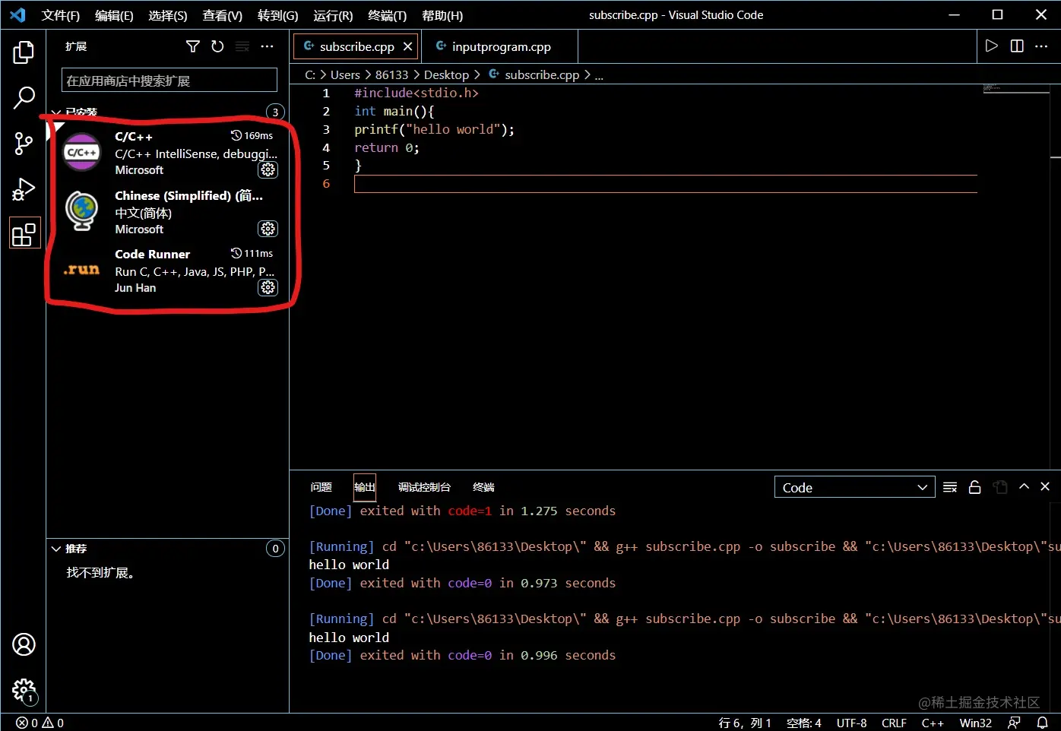Open output log in editor icon
Screen dimensions: 1061x731
[x=1000, y=487]
